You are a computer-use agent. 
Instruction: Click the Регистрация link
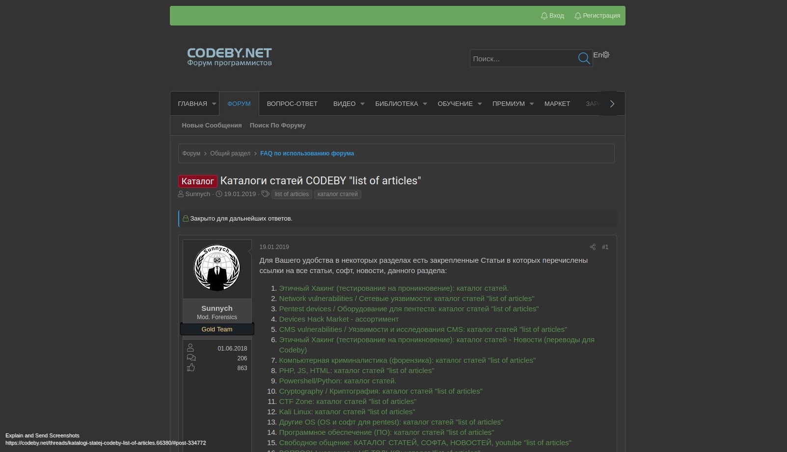[x=597, y=16]
